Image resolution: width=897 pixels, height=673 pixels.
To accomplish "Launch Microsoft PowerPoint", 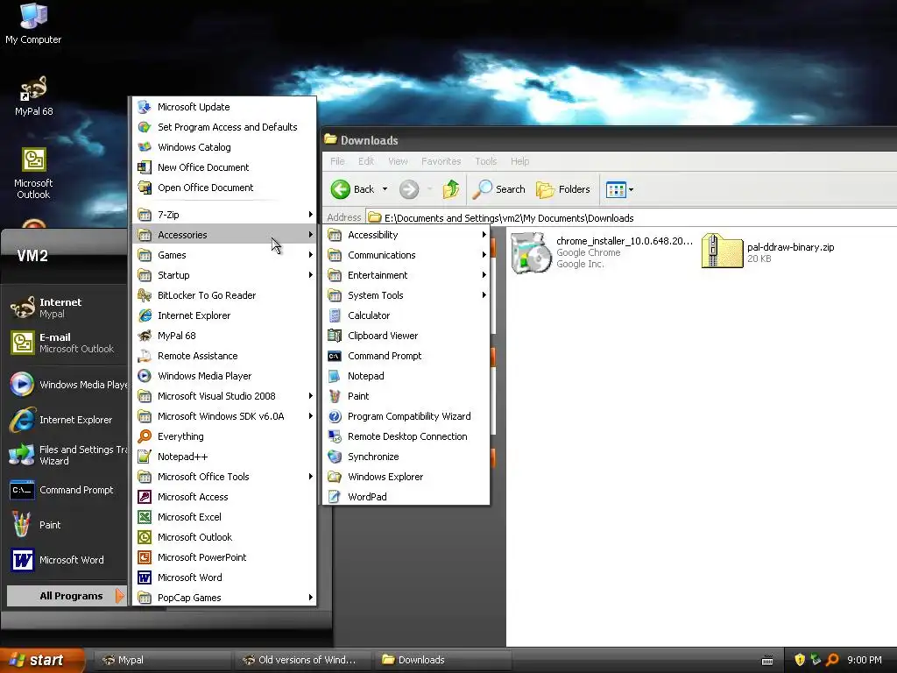I will [x=224, y=556].
